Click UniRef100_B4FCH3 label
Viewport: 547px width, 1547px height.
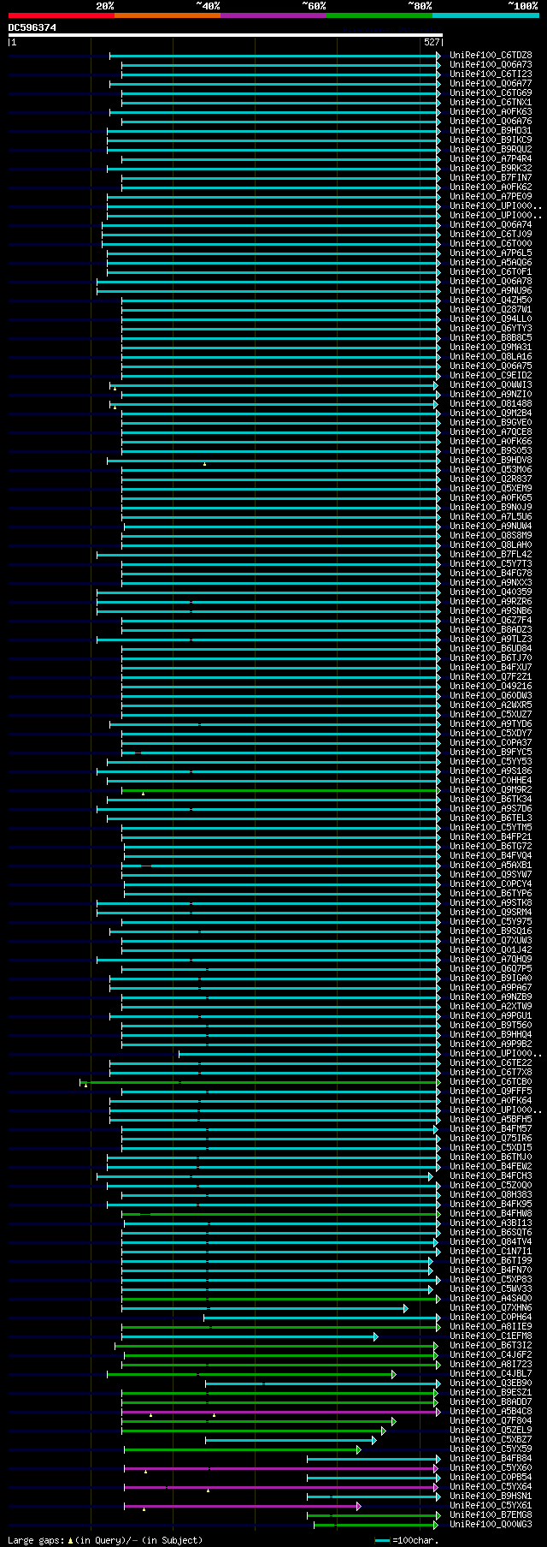coord(491,1175)
